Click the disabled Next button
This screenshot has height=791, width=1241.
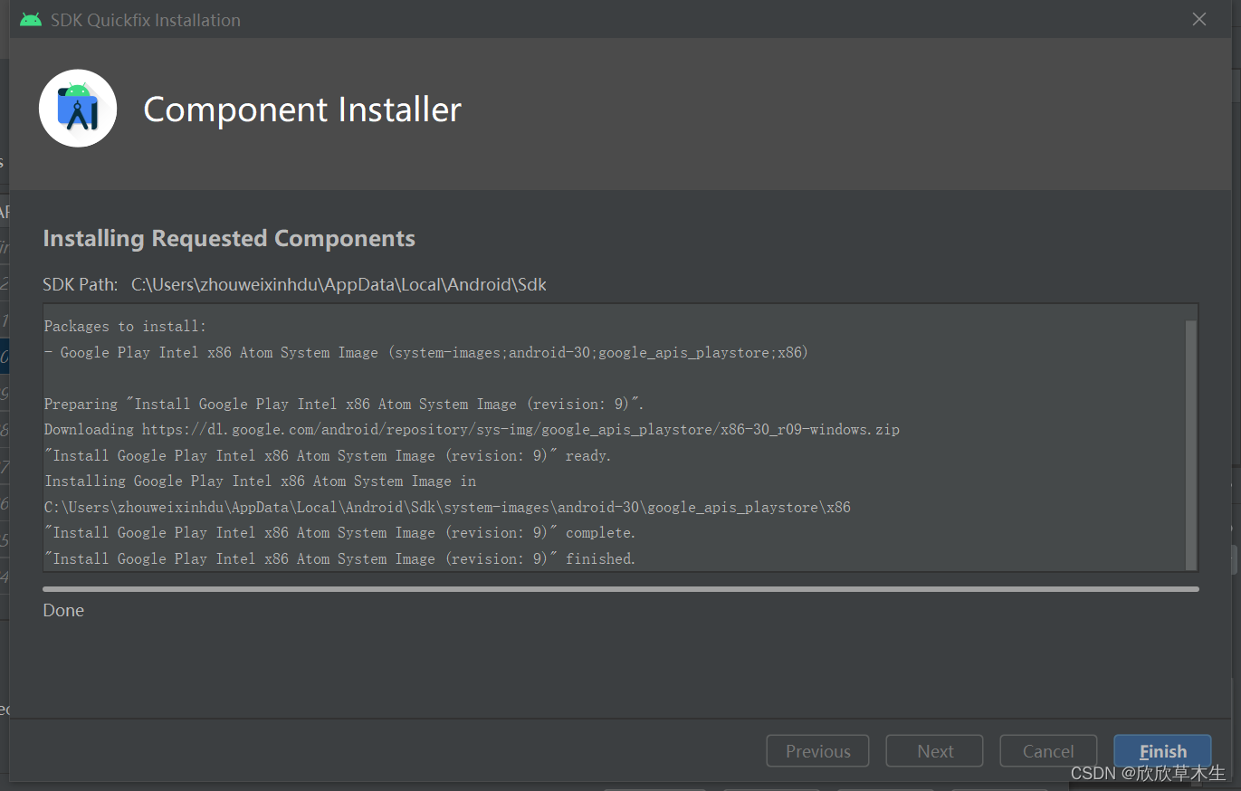coord(934,751)
